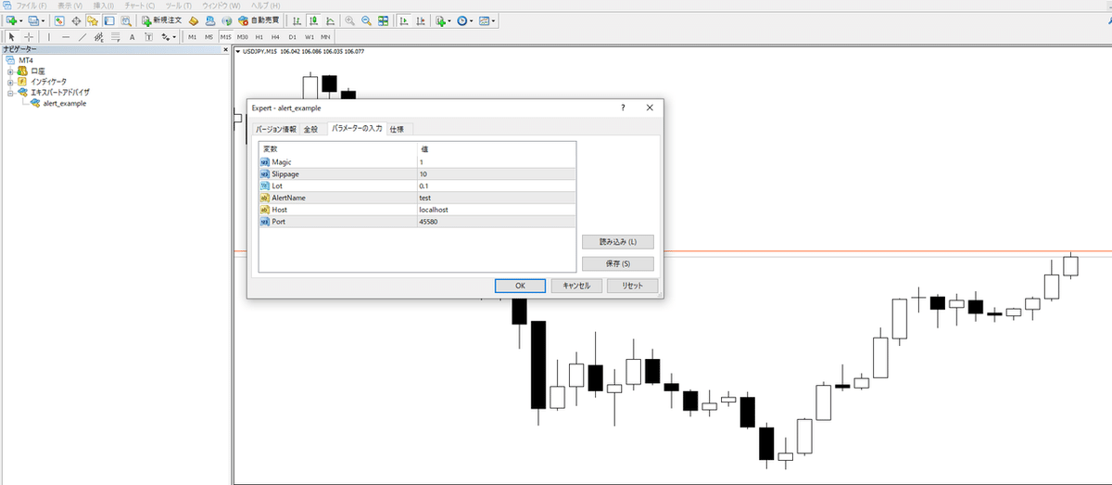The height and width of the screenshot is (485, 1112).
Task: Toggle the Data Window crosshair icon
Action: click(76, 20)
